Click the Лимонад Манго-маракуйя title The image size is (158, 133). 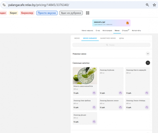coord(136,70)
